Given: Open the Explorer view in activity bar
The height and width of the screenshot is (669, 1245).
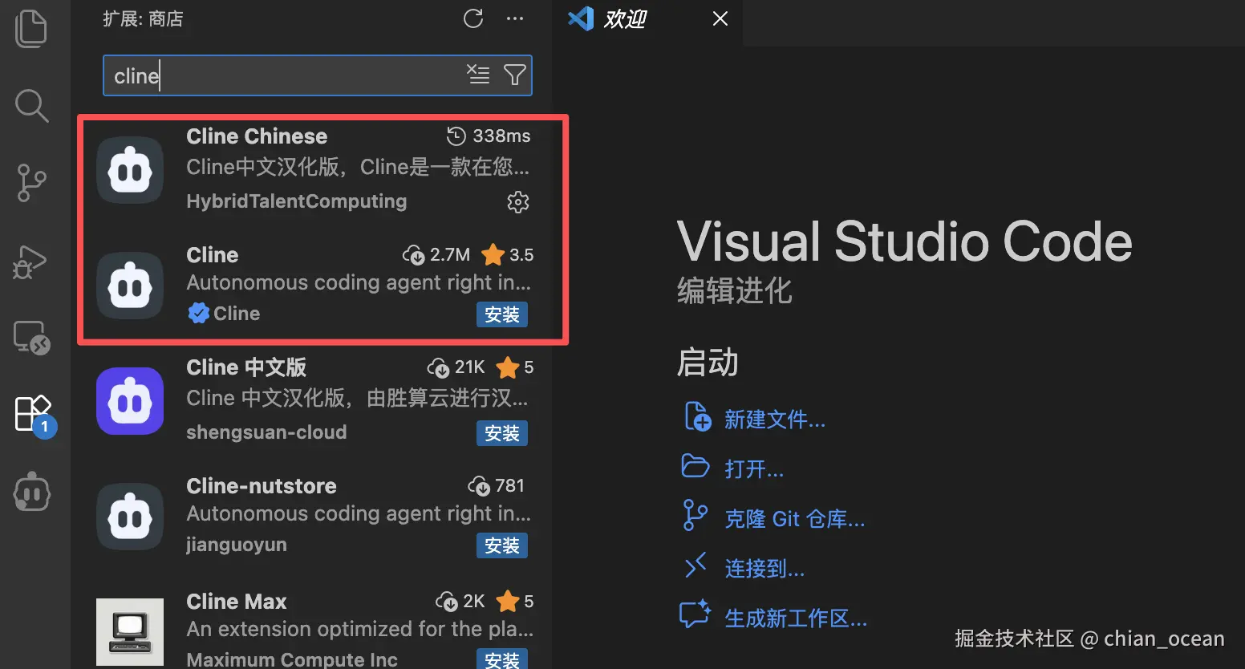Looking at the screenshot, I should pyautogui.click(x=31, y=28).
